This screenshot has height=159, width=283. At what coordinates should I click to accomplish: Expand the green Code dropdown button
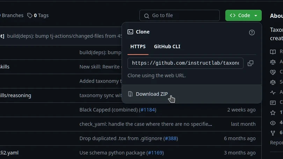[244, 15]
